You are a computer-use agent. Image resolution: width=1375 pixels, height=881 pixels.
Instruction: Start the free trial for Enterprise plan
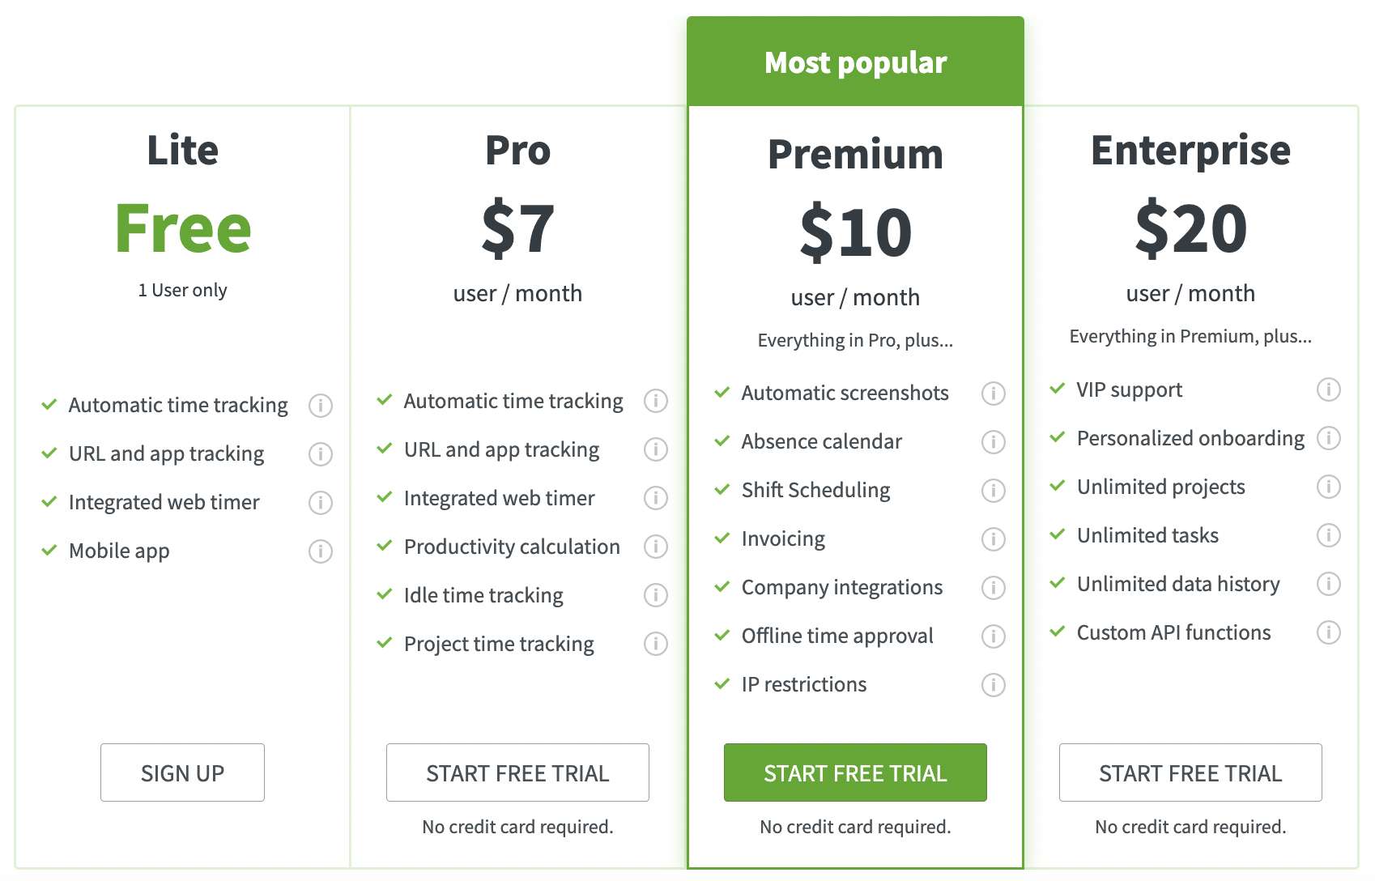(1190, 772)
